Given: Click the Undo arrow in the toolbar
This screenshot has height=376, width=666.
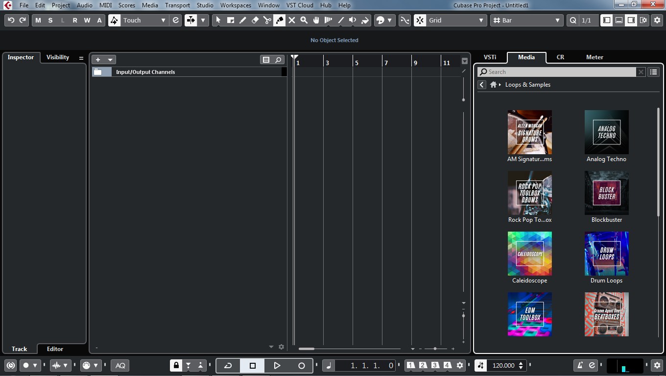Looking at the screenshot, I should pos(11,20).
